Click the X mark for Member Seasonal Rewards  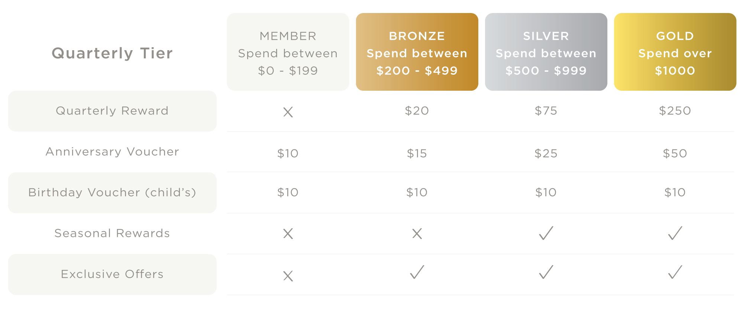[288, 233]
